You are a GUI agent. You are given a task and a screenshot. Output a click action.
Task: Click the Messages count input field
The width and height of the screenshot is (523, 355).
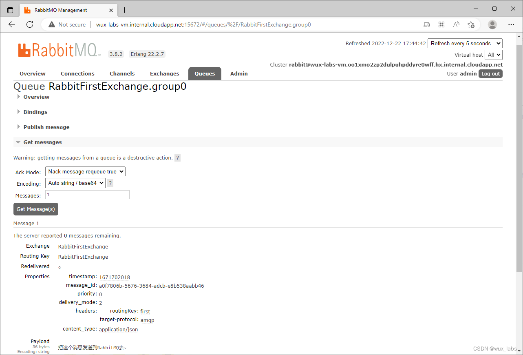tap(87, 195)
